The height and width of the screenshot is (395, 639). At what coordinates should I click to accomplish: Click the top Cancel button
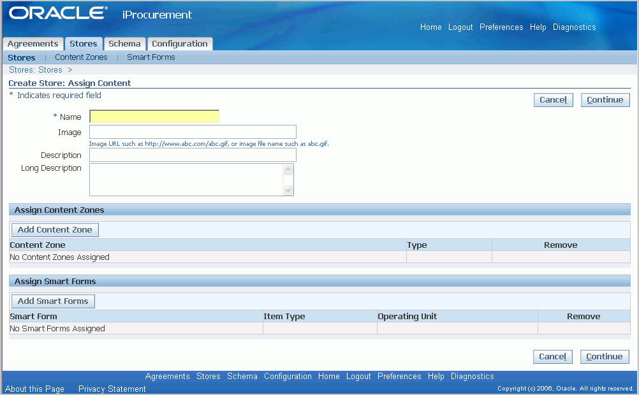(x=553, y=100)
